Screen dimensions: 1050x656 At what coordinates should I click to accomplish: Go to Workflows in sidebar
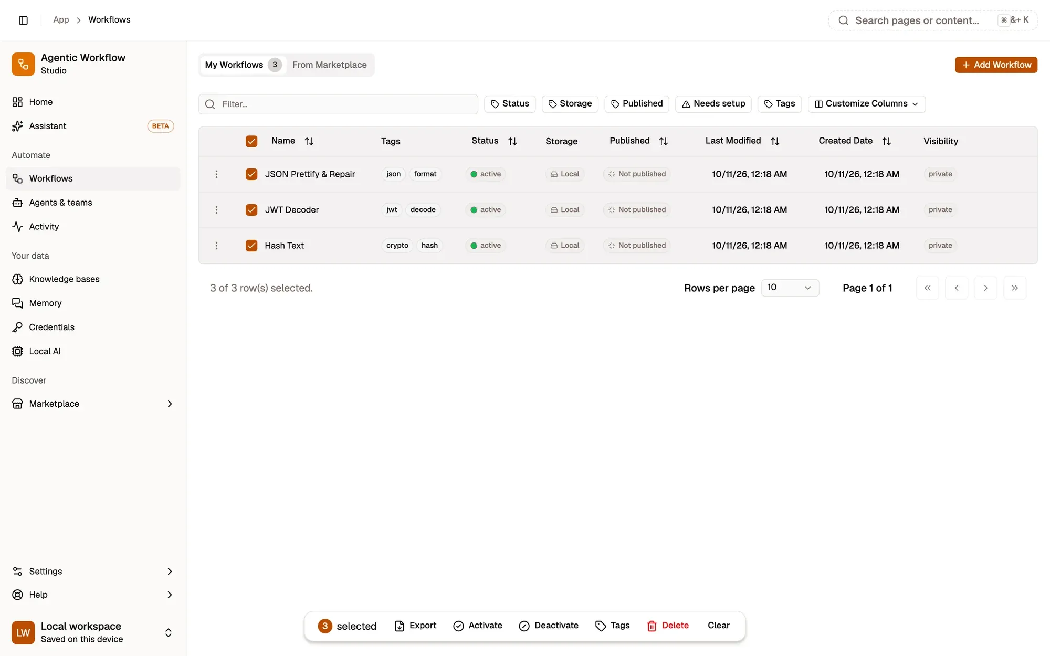(x=93, y=178)
